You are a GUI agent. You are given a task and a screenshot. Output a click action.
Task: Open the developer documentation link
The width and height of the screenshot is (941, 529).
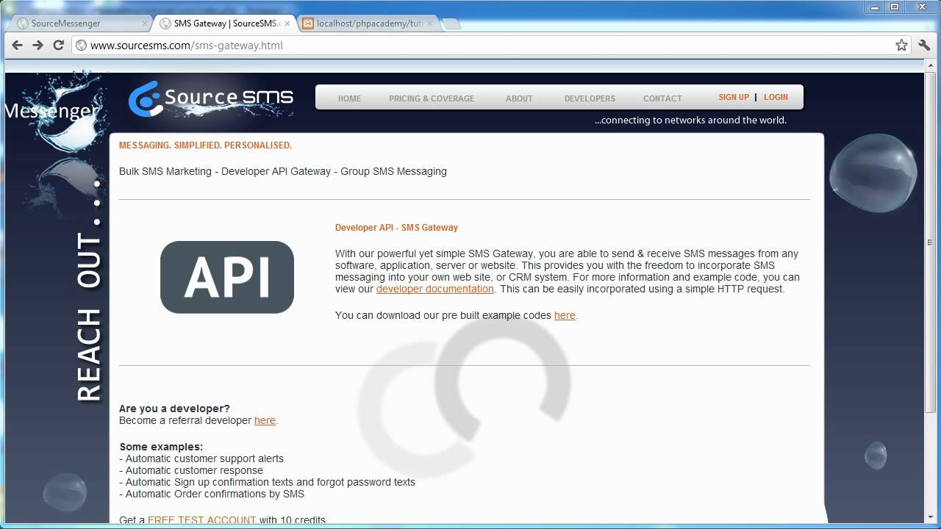click(435, 289)
